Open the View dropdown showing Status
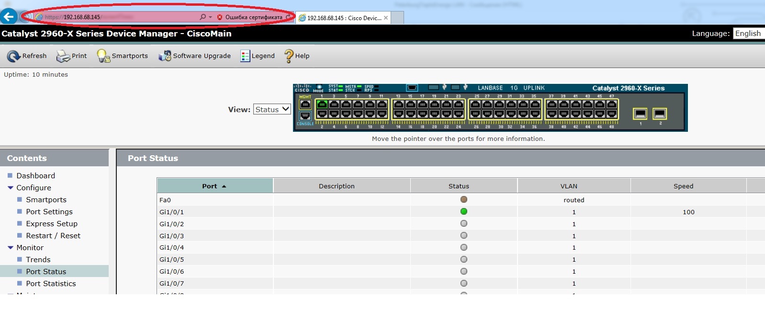Screen dimensions: 765x312 [x=272, y=109]
